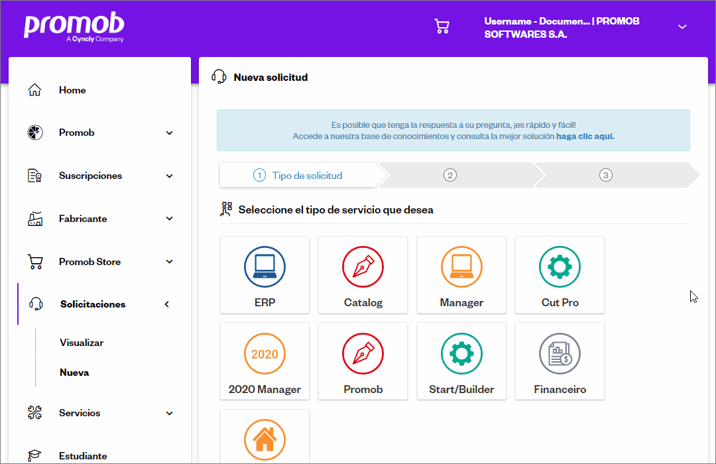This screenshot has width=716, height=464.
Task: Click the Financeiro card label
Action: point(560,389)
